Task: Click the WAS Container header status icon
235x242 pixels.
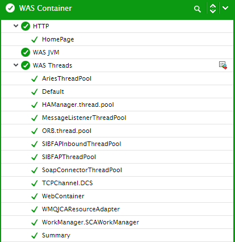Action: pyautogui.click(x=10, y=8)
